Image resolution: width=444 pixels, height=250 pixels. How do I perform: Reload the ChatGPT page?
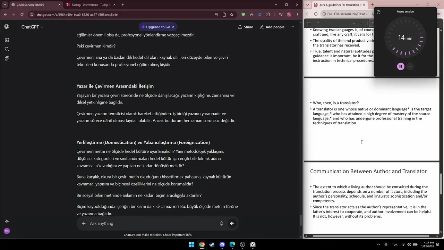tap(22, 15)
